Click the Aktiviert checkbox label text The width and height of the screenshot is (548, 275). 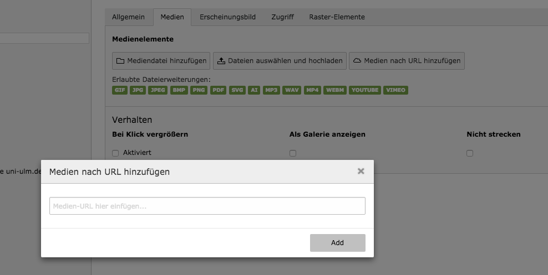pos(137,153)
